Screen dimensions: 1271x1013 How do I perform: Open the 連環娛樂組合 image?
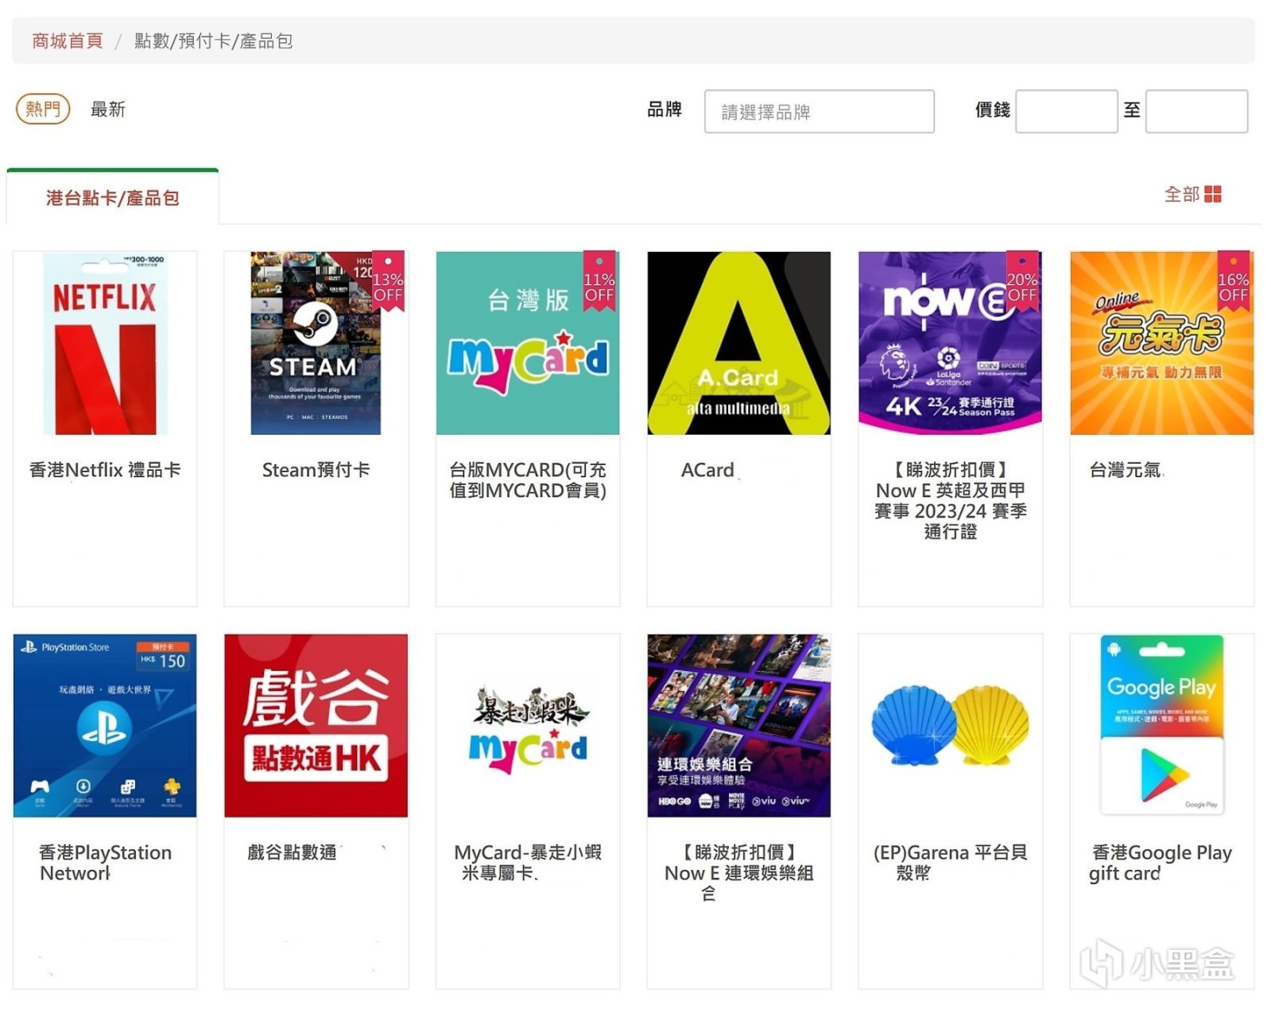739,725
